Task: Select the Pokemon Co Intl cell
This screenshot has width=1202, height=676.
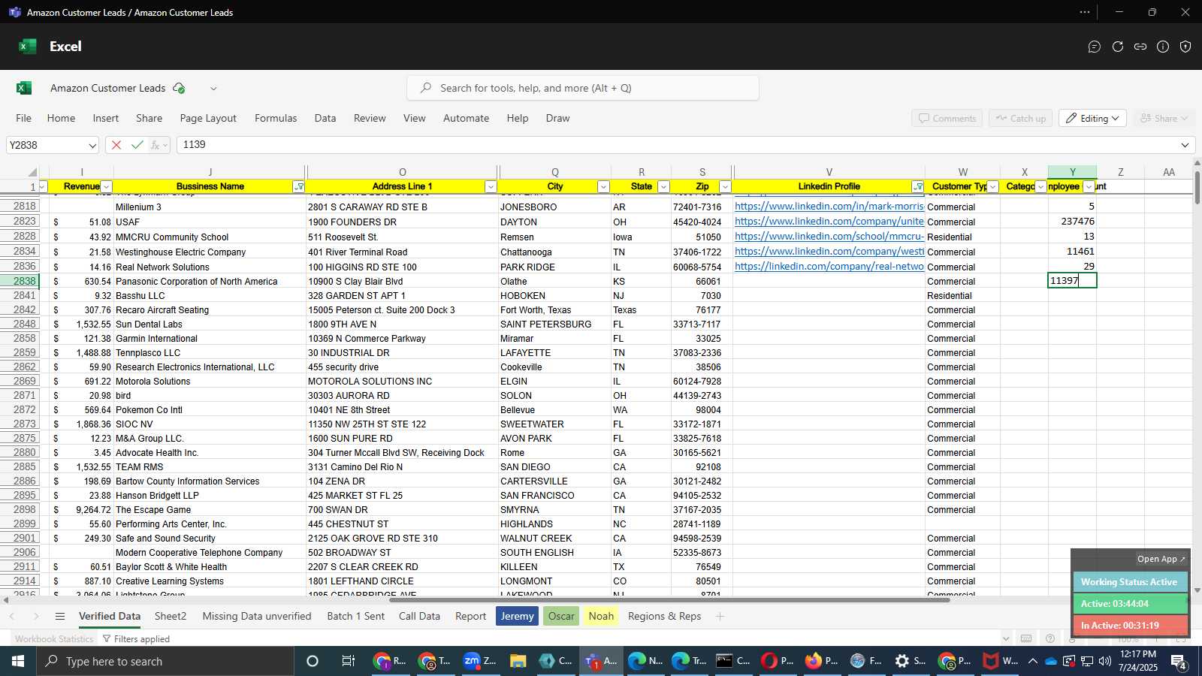Action: click(210, 410)
